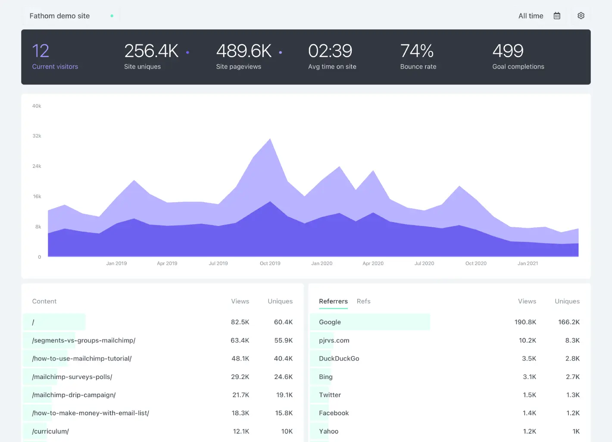Sort content by the Views column

click(240, 301)
